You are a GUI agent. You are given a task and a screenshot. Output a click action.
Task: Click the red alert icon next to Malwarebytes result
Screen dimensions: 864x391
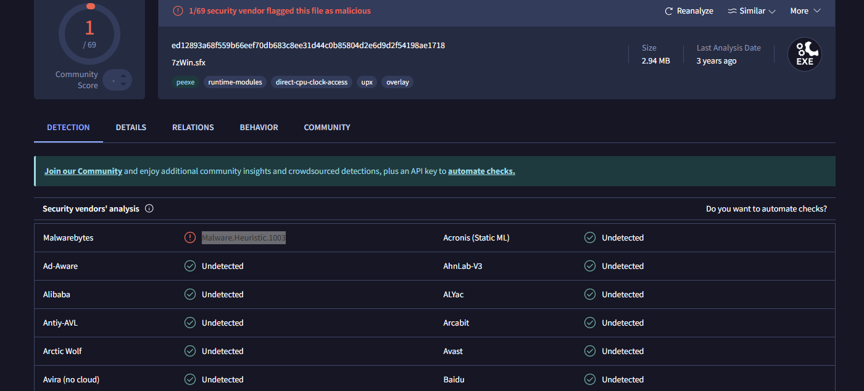coord(190,237)
